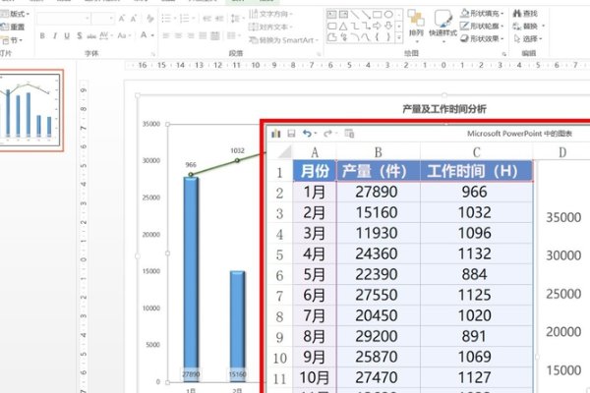Toggle strikethrough (abc) button
The width and height of the screenshot is (590, 393).
[91, 36]
